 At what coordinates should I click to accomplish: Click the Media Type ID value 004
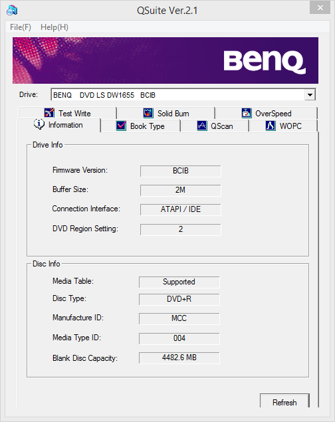179,338
